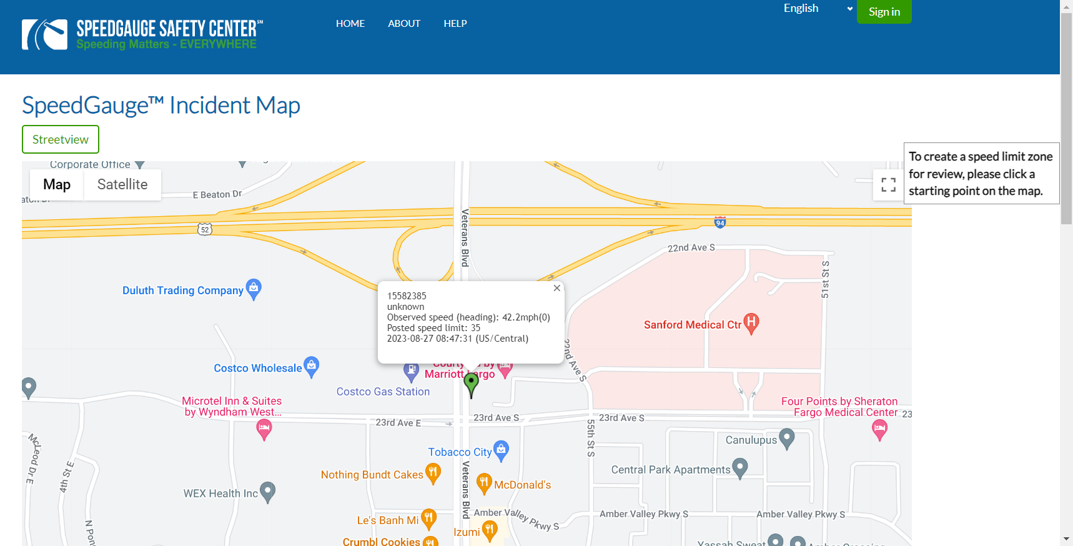Viewport: 1073px width, 546px height.
Task: Select the Map view type
Action: tap(57, 184)
